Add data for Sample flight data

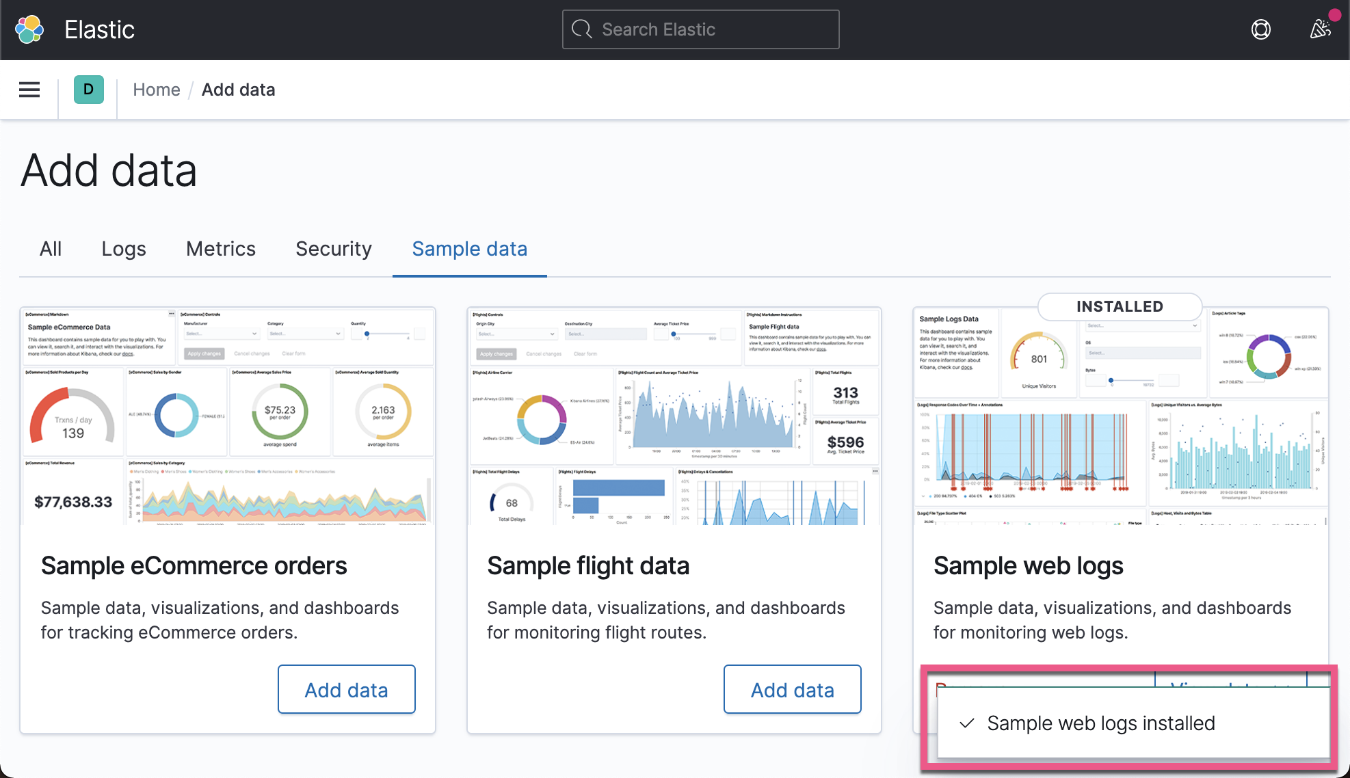(792, 689)
